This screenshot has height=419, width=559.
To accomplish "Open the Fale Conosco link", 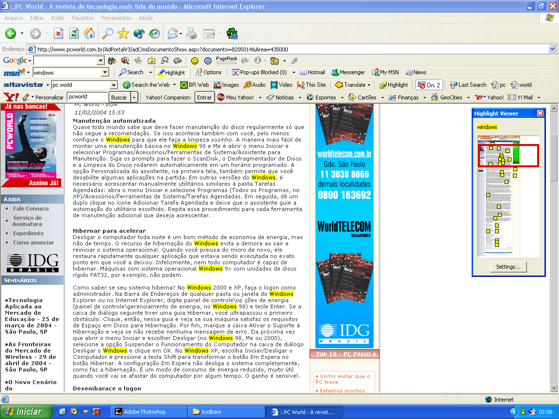I will click(31, 209).
